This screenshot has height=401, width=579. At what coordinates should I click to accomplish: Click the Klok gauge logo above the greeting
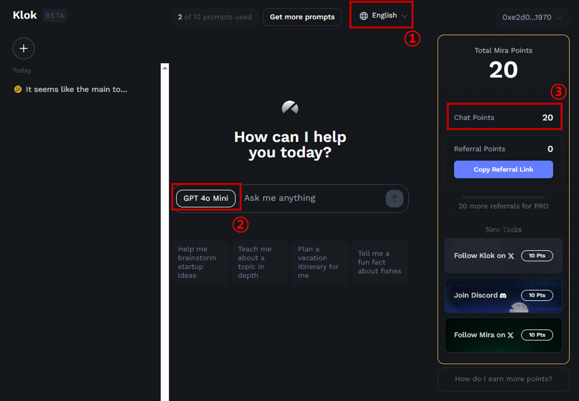[290, 107]
